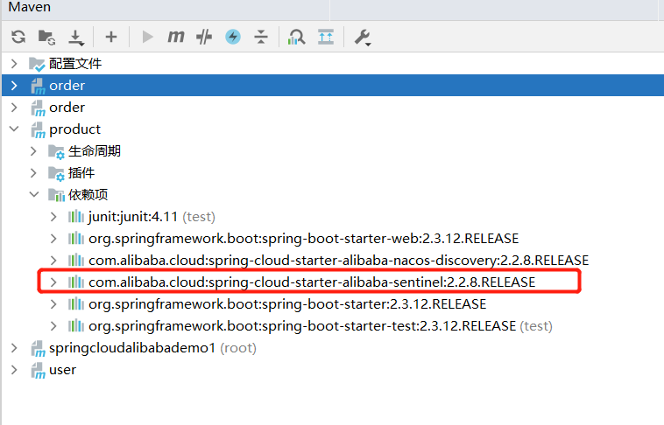Click Execute Maven Goal 'm' icon
The height and width of the screenshot is (425, 664).
click(x=176, y=37)
